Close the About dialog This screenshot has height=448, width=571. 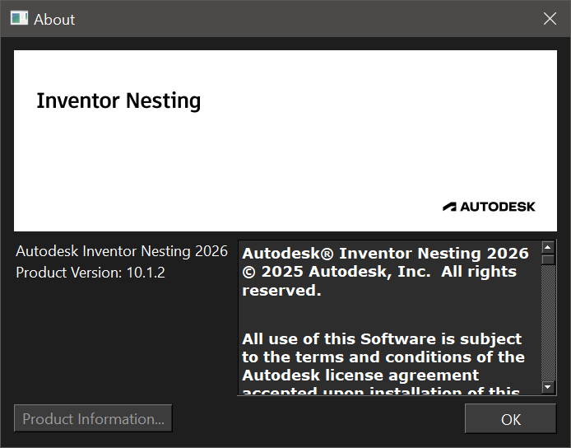(550, 19)
